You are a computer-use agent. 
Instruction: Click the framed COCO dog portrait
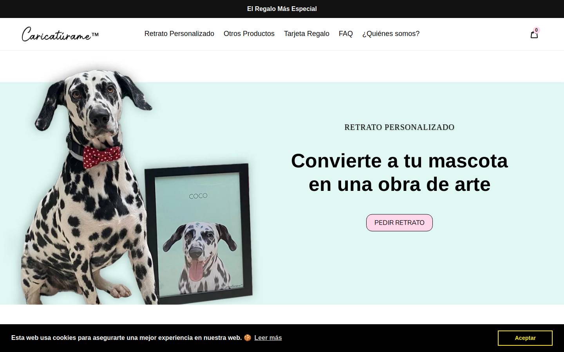[x=199, y=234]
